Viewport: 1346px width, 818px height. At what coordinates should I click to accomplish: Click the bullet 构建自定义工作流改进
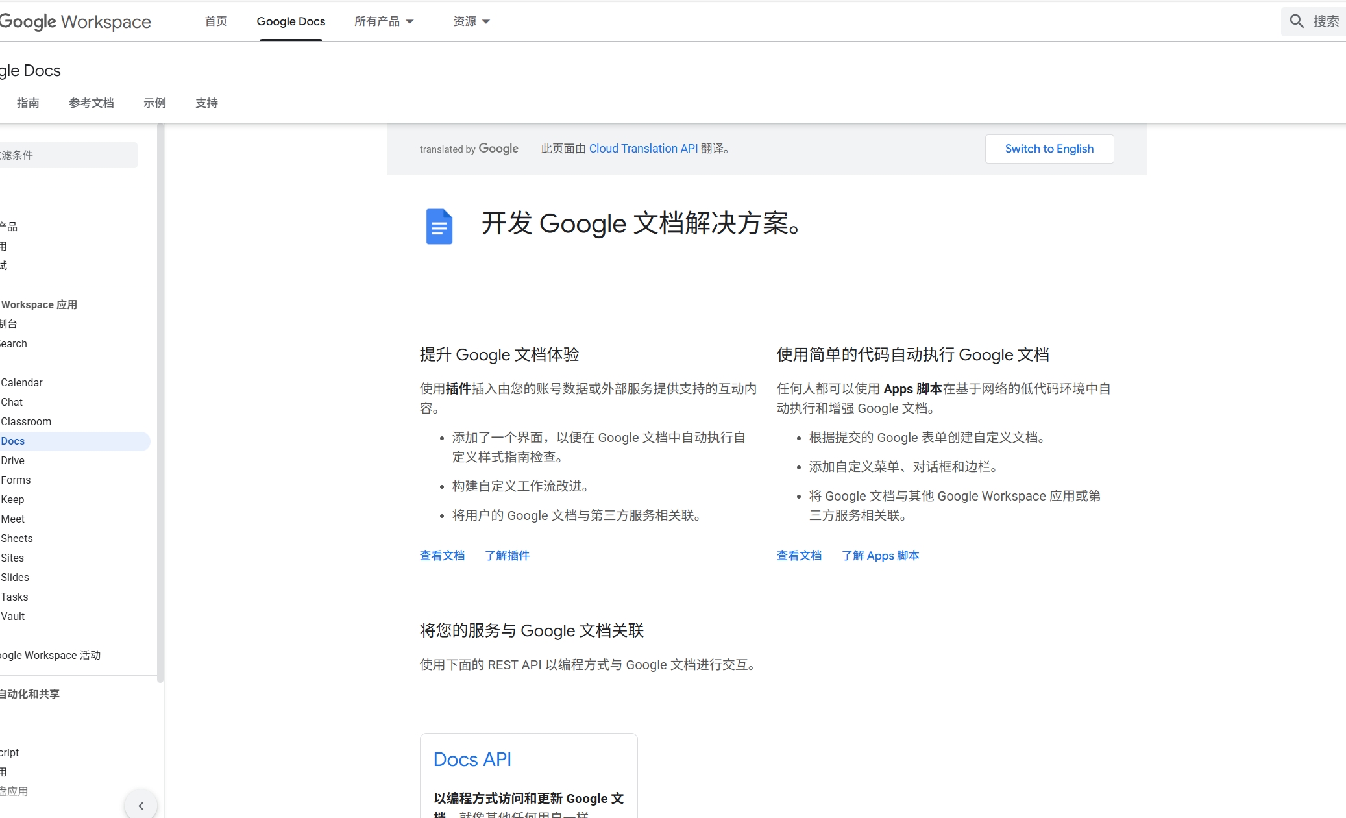click(x=523, y=486)
